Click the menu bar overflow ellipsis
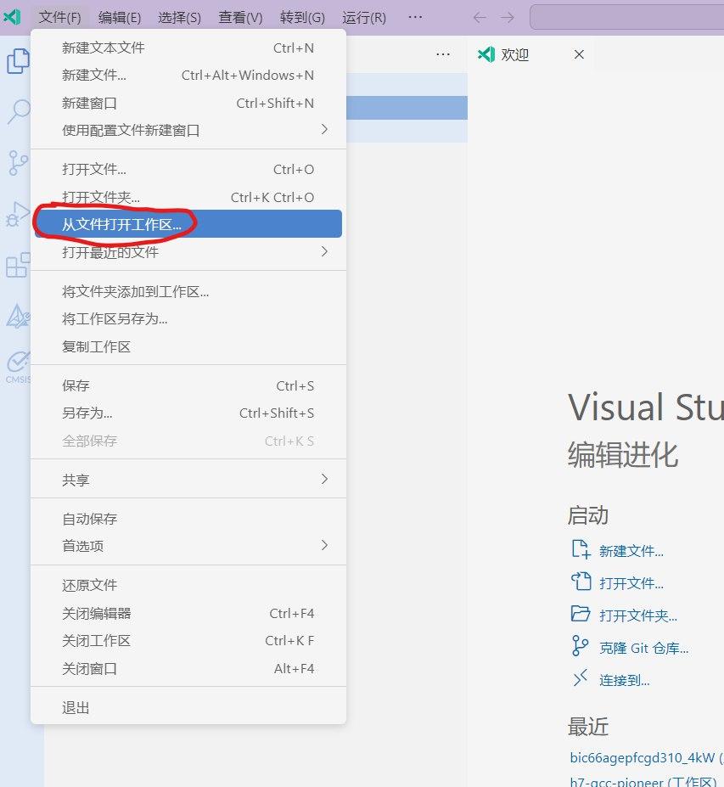This screenshot has height=787, width=724. coord(415,17)
